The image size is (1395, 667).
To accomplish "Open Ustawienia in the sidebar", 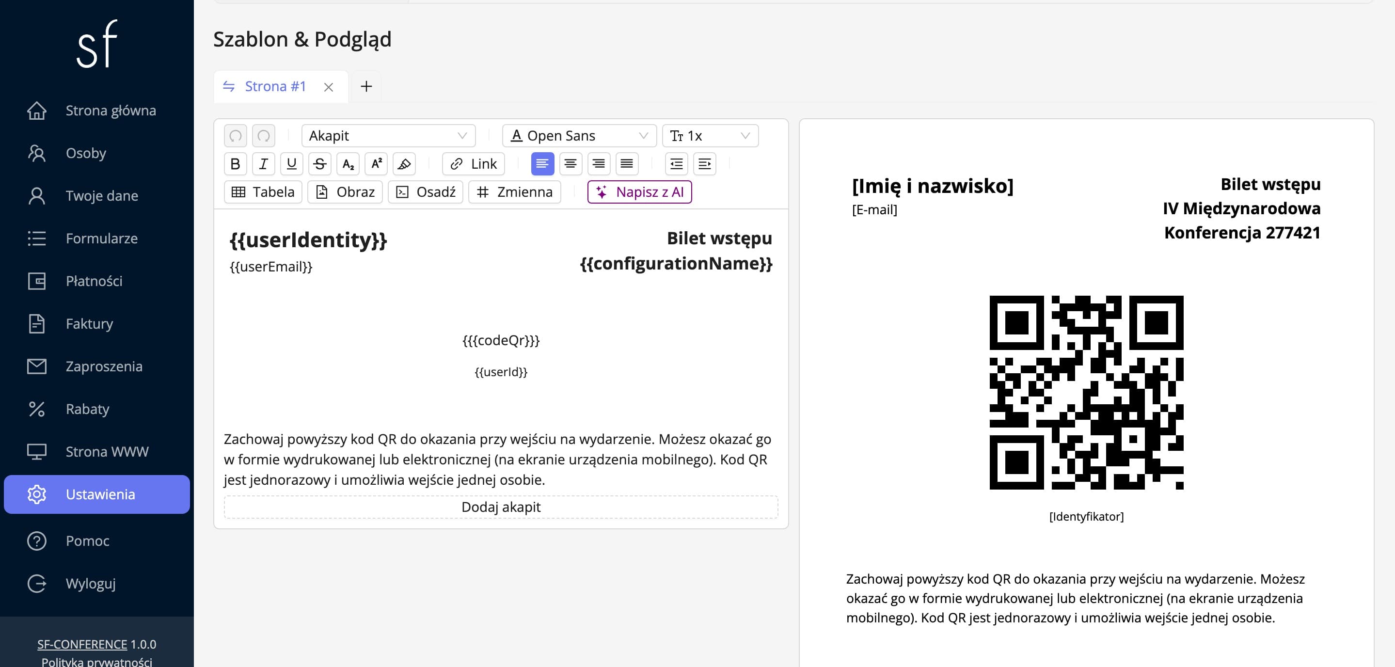I will [x=97, y=494].
